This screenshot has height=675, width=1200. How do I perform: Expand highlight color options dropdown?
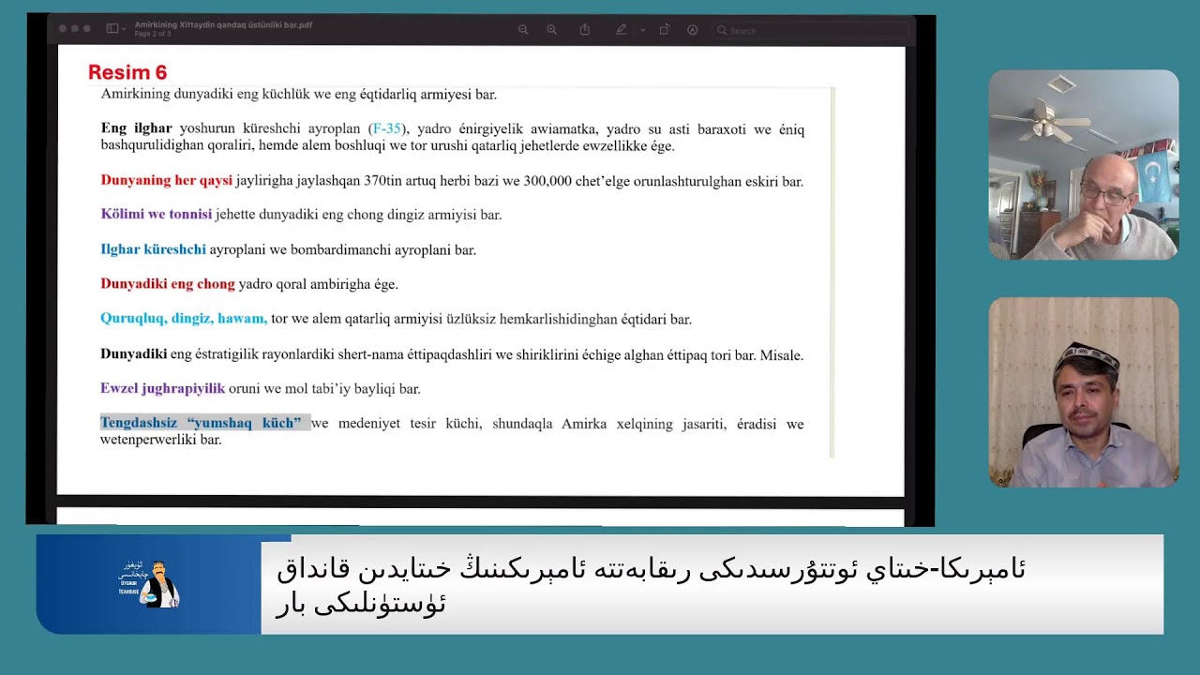click(x=643, y=30)
